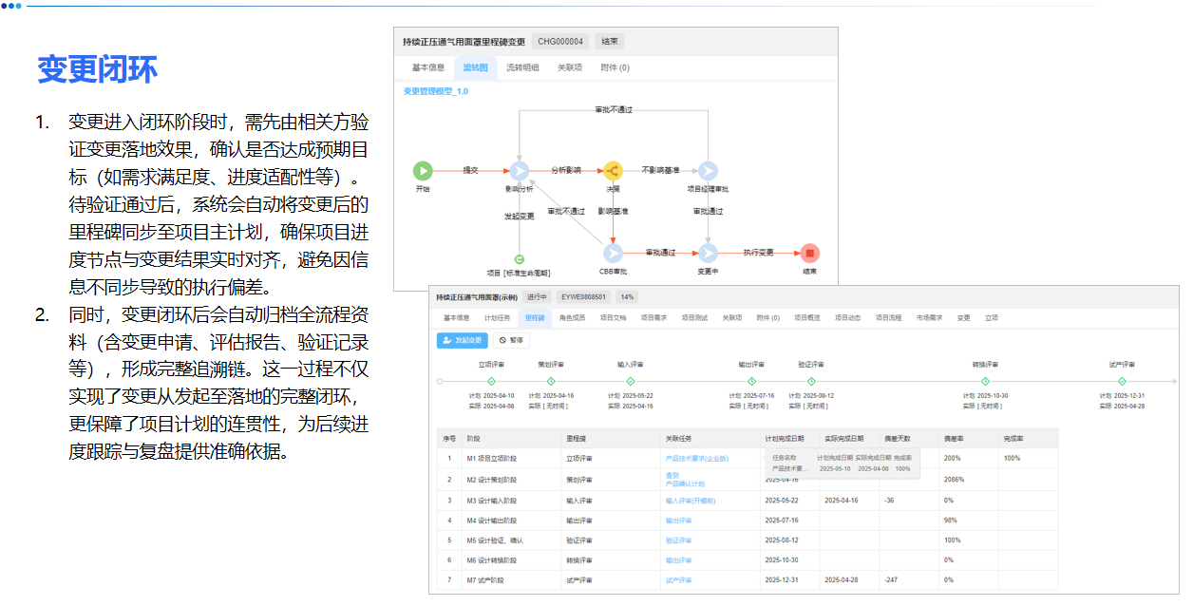
Task: Click the 暂停 button
Action: (512, 340)
